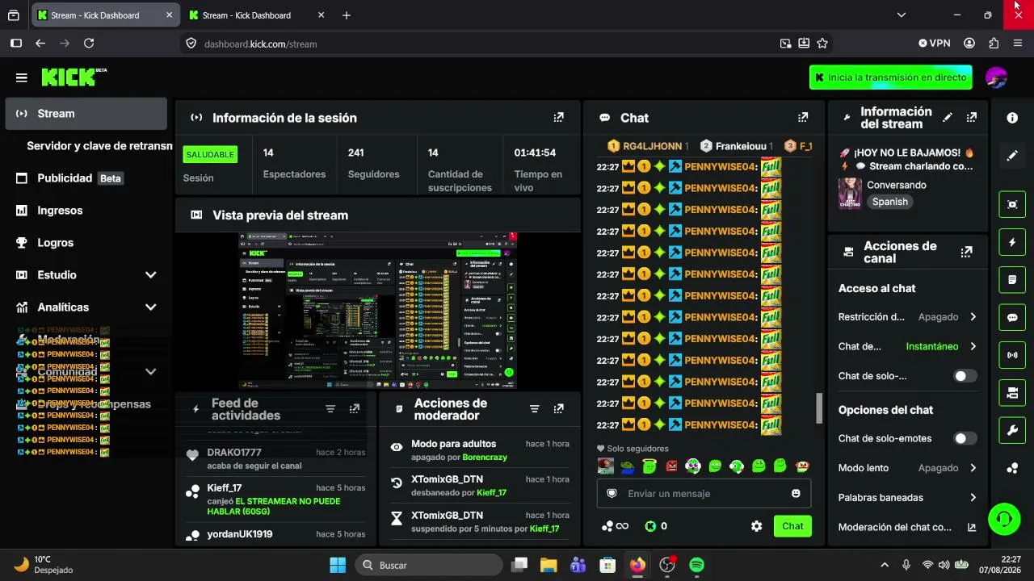Click the Spanish language tag
The height and width of the screenshot is (581, 1034).
click(890, 202)
